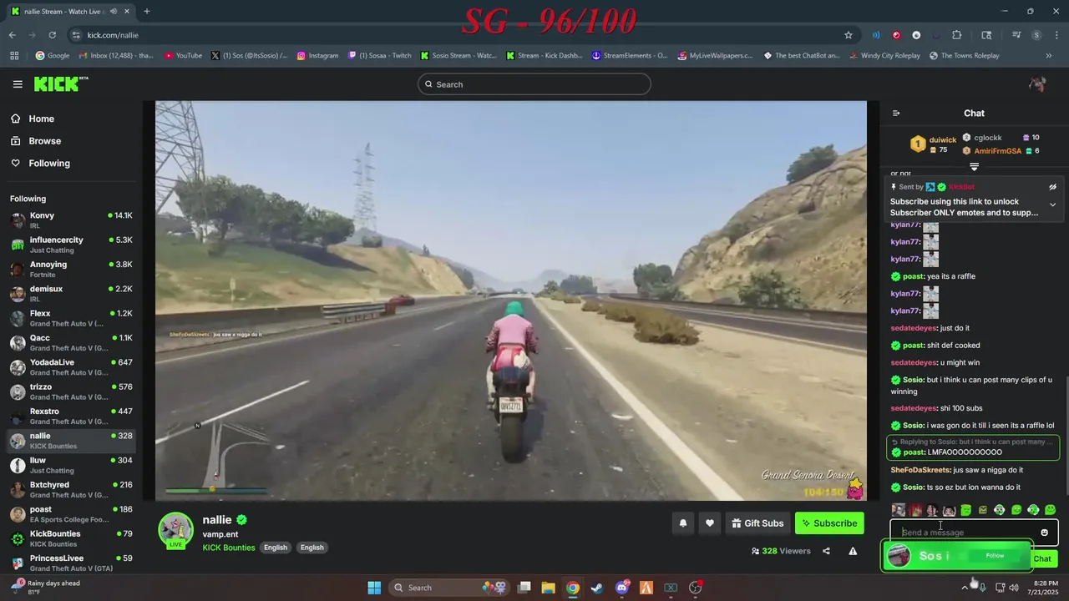The width and height of the screenshot is (1069, 601).
Task: Open Bxtchyred channel from Following list
Action: [x=70, y=489]
